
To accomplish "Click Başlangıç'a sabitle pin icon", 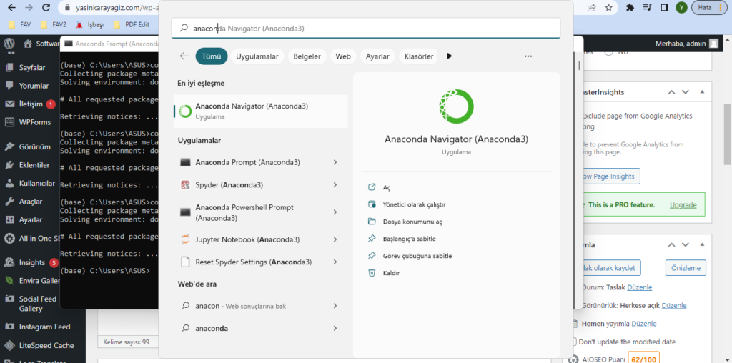I will (372, 239).
